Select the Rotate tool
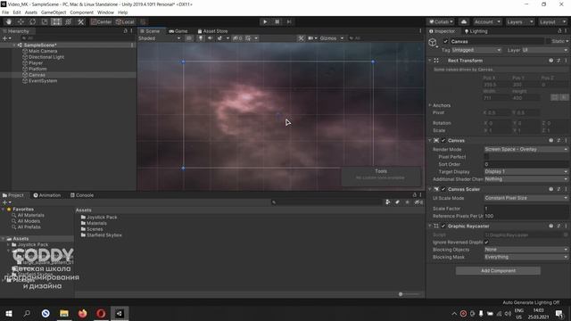The width and height of the screenshot is (571, 321). [32, 21]
